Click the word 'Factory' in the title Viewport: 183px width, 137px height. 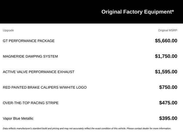(133, 12)
